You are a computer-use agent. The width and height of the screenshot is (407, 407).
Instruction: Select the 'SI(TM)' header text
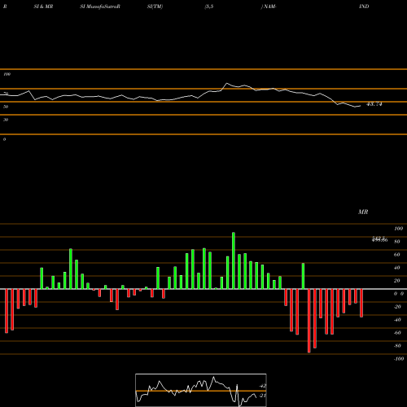click(x=155, y=7)
